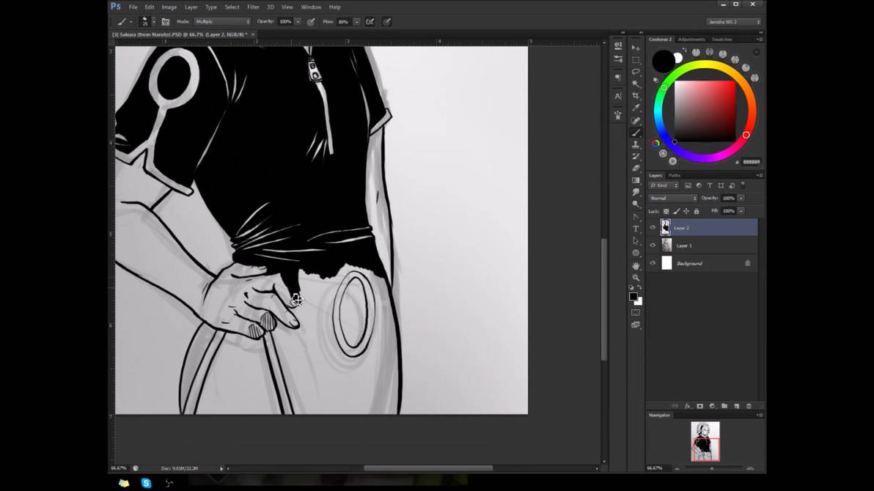Open the layer blend mode Normal dropdown

[x=673, y=199]
